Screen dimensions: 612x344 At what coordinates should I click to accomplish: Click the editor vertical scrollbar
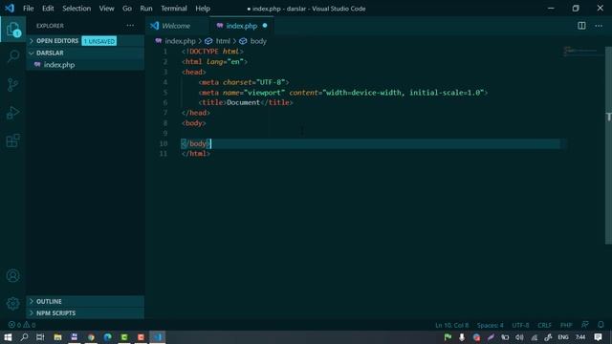click(608, 145)
